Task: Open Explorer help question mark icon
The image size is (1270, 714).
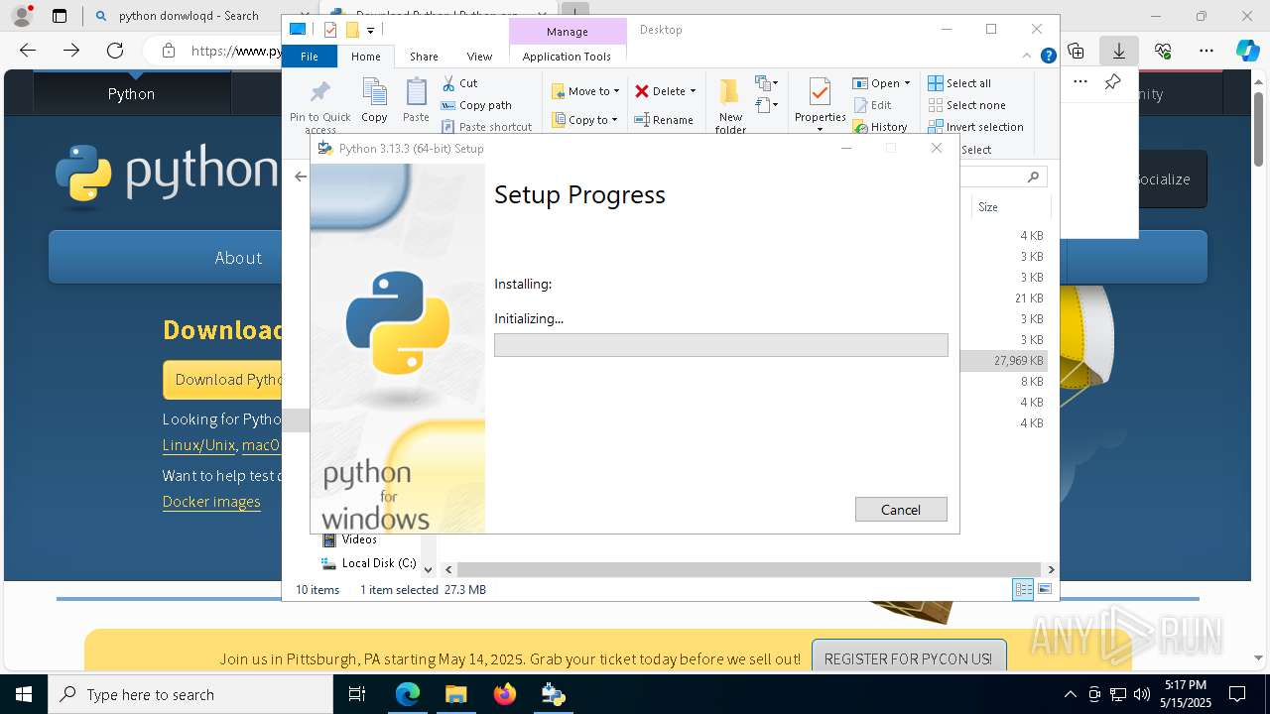Action: click(1048, 57)
